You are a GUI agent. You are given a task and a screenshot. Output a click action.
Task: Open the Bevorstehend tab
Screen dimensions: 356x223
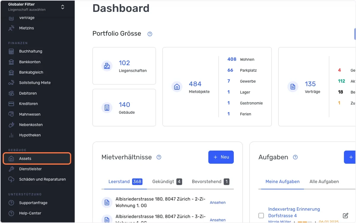click(x=210, y=182)
